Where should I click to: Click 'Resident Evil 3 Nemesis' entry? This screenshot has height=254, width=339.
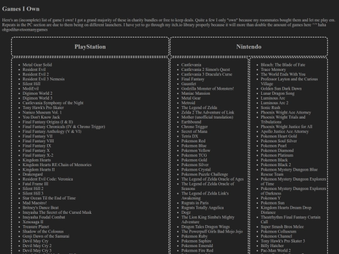point(44,79)
